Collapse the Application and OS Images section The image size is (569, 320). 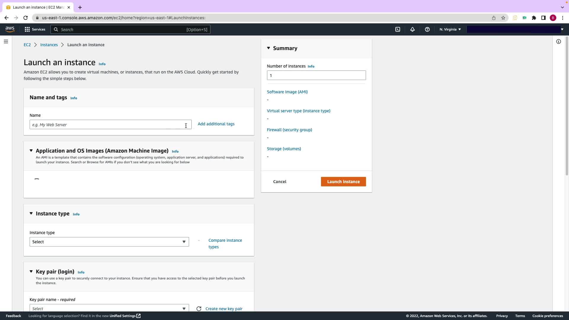[x=31, y=151]
